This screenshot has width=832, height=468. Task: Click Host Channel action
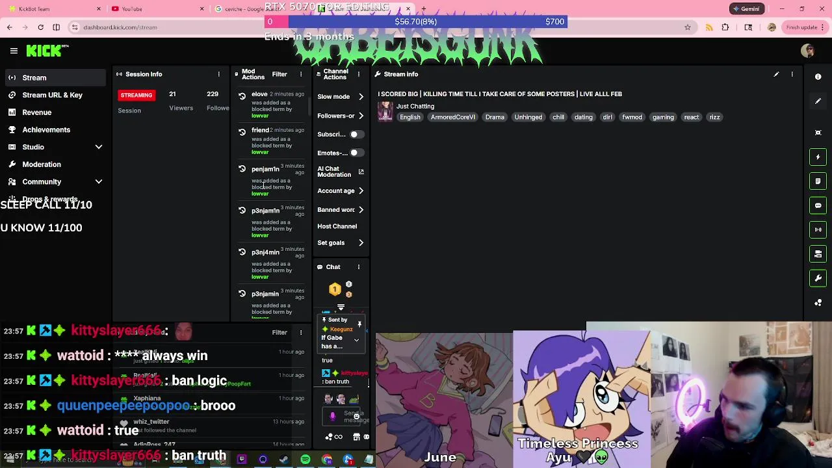pyautogui.click(x=337, y=226)
